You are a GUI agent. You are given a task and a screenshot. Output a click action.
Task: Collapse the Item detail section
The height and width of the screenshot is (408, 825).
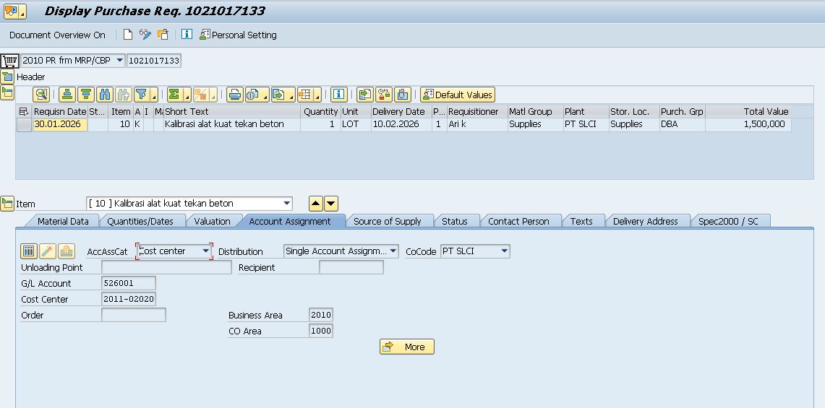(7, 204)
